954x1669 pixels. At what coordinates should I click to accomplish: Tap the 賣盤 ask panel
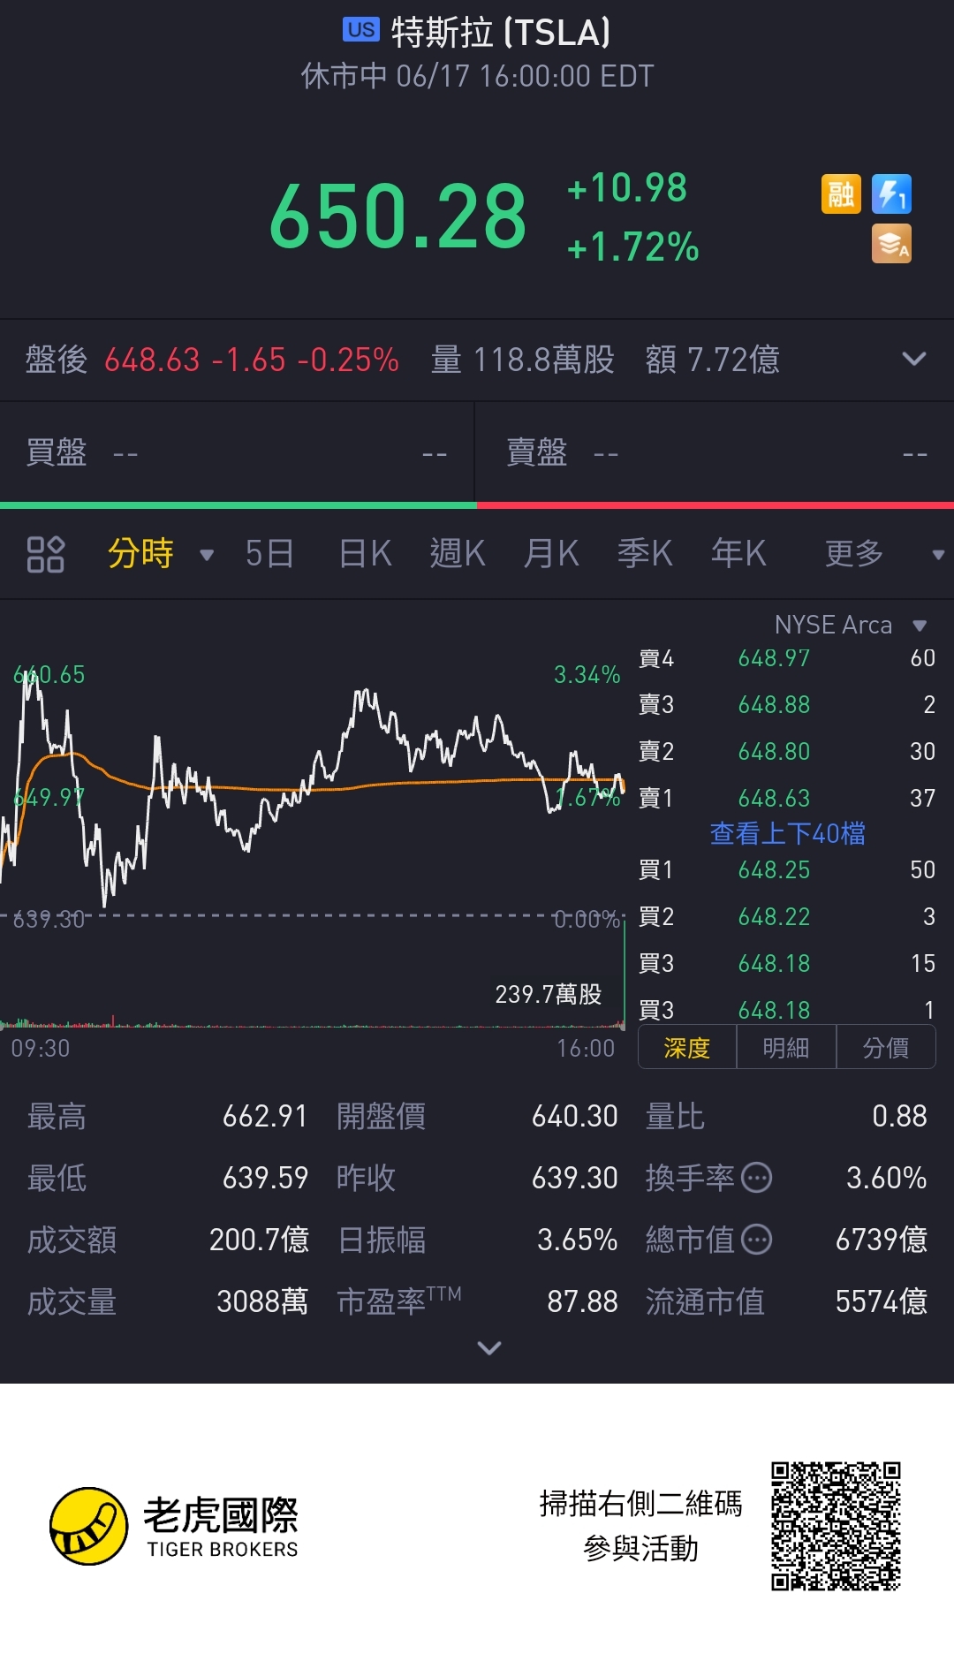click(x=715, y=452)
